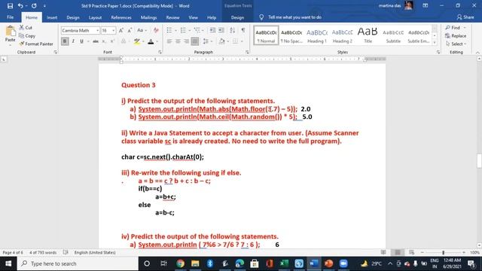Expand the Paragraph dialog launcher
This screenshot has height=271, width=482.
[x=247, y=52]
